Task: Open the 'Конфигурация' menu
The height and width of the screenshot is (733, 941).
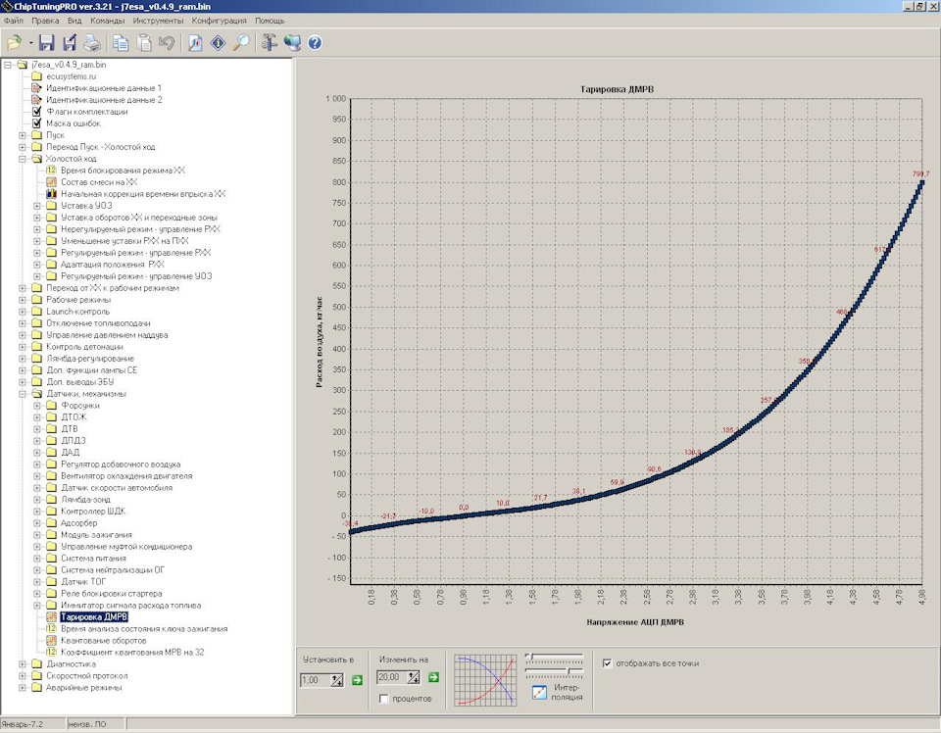Action: [220, 20]
